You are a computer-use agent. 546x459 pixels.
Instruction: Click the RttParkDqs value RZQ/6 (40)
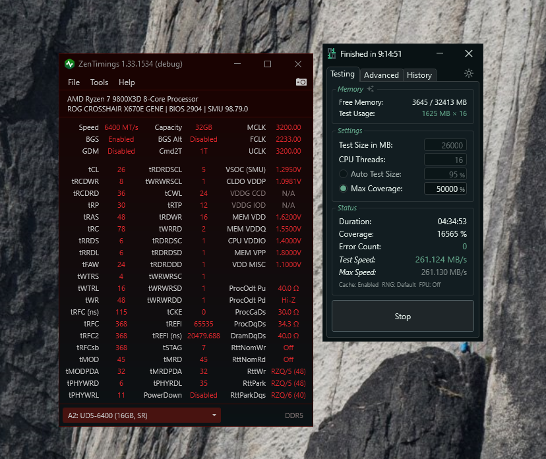pyautogui.click(x=288, y=395)
